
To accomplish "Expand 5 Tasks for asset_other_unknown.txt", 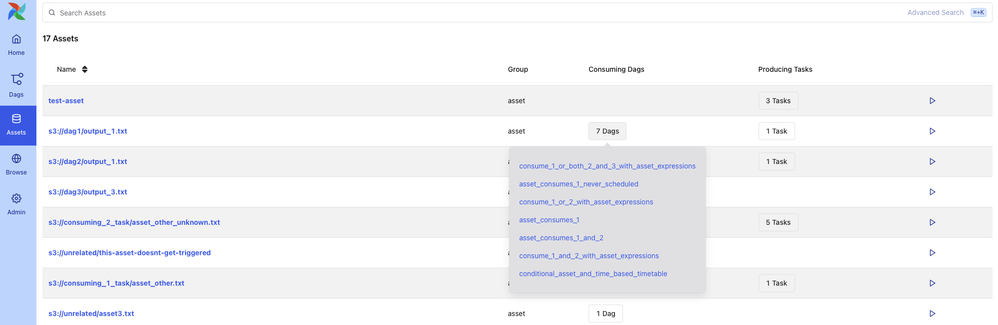I will pyautogui.click(x=778, y=222).
